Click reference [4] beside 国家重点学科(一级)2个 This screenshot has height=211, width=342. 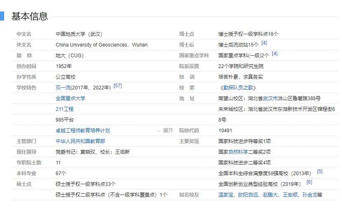coord(274,54)
